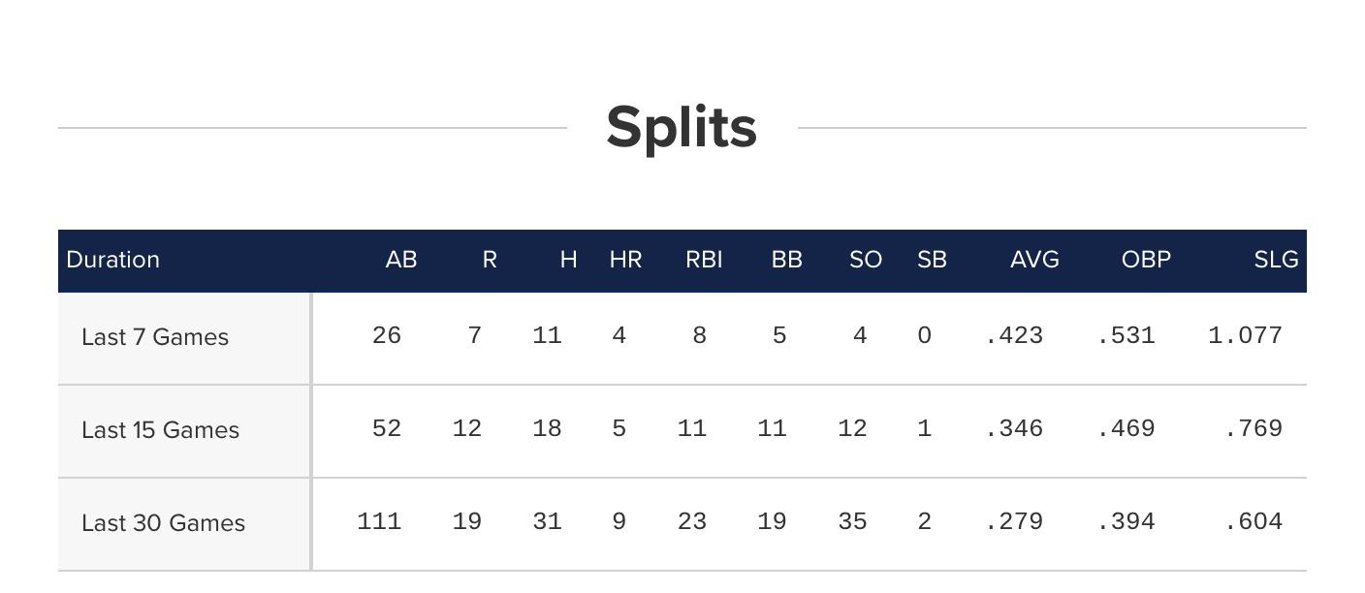Click the .394 OBP value

pos(1126,521)
